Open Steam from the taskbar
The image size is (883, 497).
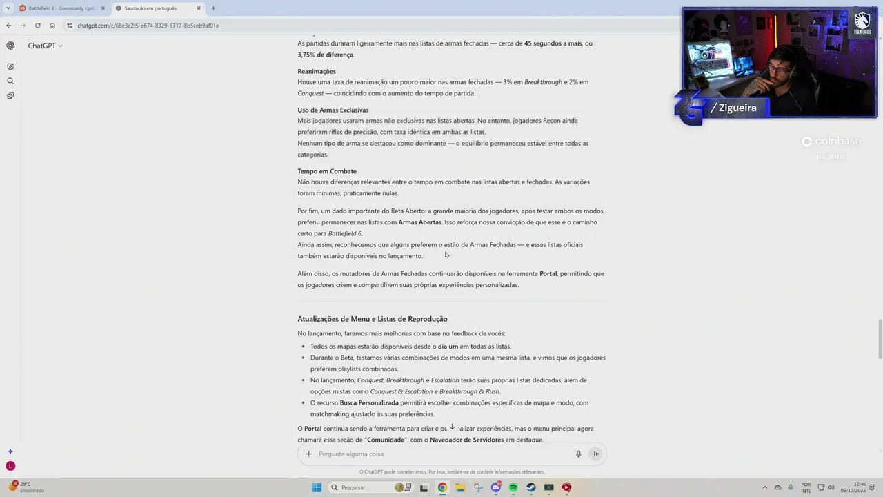(531, 487)
